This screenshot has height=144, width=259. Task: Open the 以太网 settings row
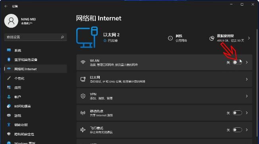pyautogui.click(x=164, y=80)
